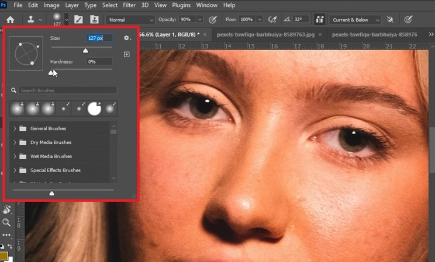The width and height of the screenshot is (435, 262).
Task: Toggle the Aligned sample button
Action: (319, 19)
